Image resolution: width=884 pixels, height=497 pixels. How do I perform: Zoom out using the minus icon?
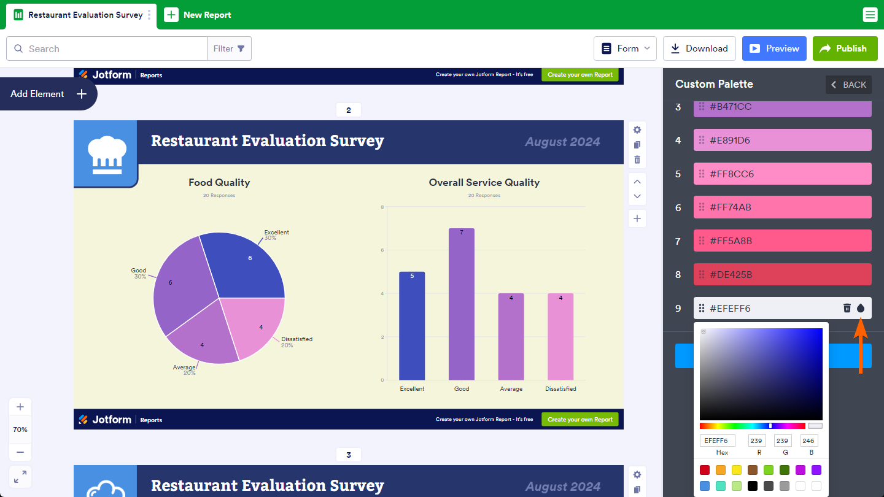click(x=20, y=452)
